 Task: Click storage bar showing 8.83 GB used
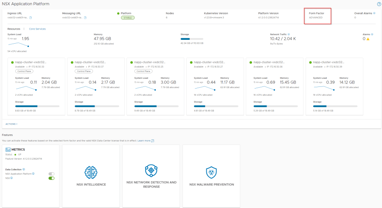(37, 106)
